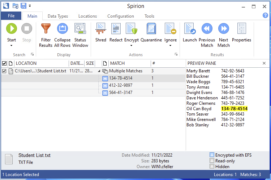
Task: Select the Main ribbon tab
Action: [32, 16]
